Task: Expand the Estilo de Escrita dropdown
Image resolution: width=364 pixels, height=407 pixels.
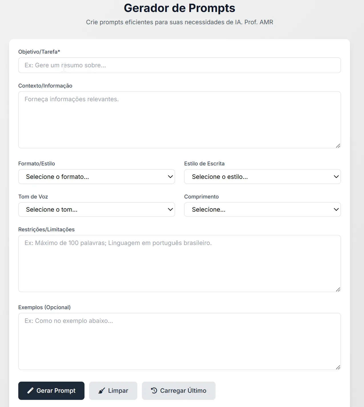Action: point(262,177)
